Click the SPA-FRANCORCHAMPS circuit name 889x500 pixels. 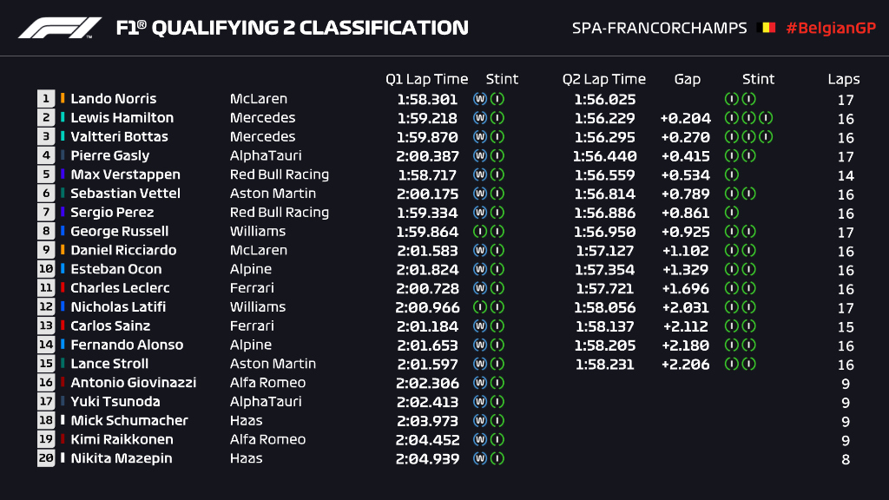coord(659,28)
